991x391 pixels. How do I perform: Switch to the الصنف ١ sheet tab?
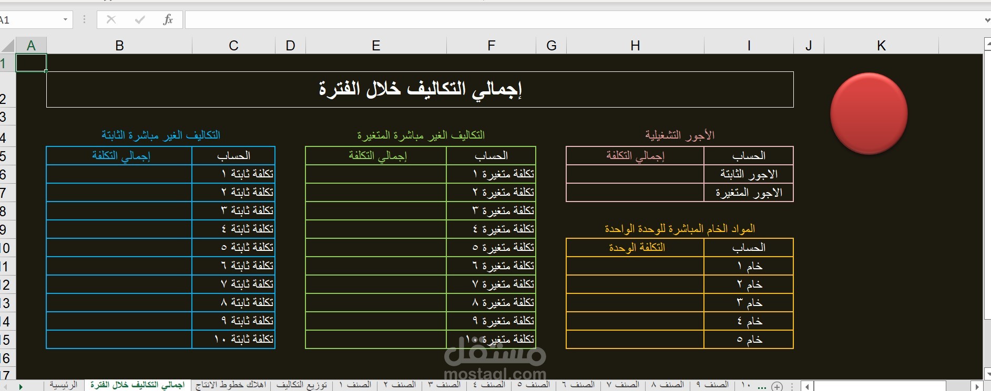coord(355,385)
